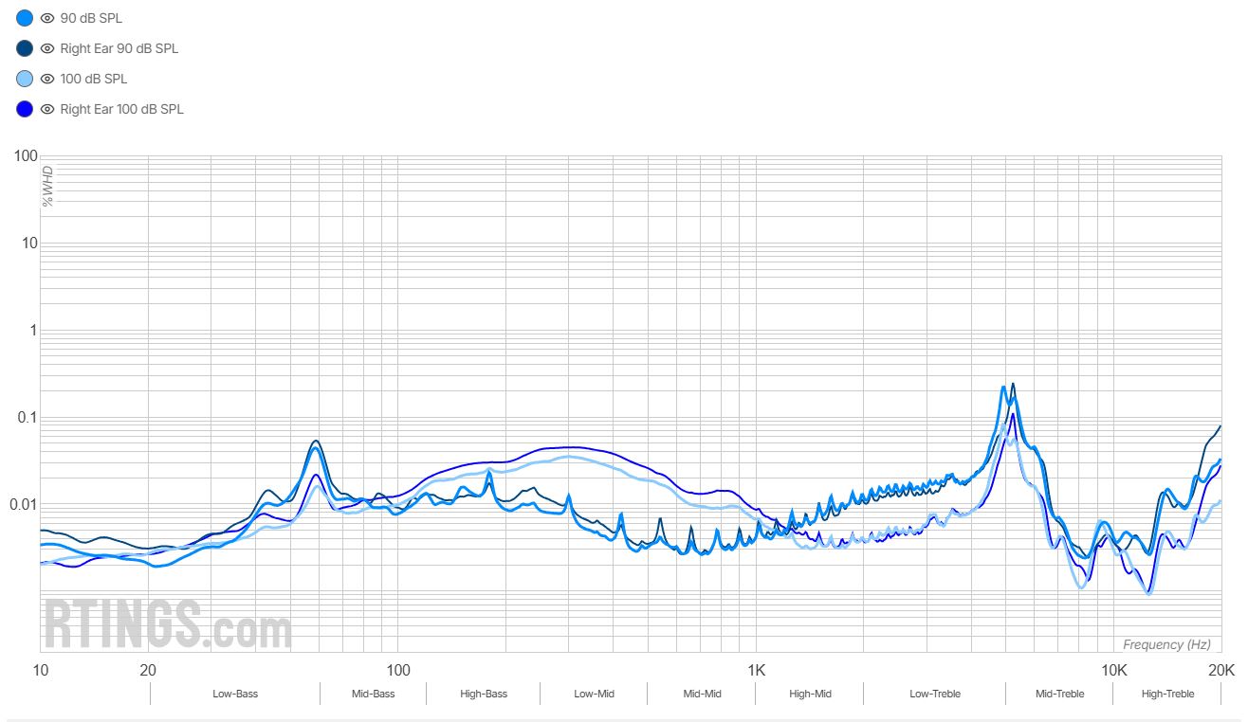Click the "Right Ear 90 dB SPL" legend label
This screenshot has height=722, width=1248.
[x=119, y=48]
